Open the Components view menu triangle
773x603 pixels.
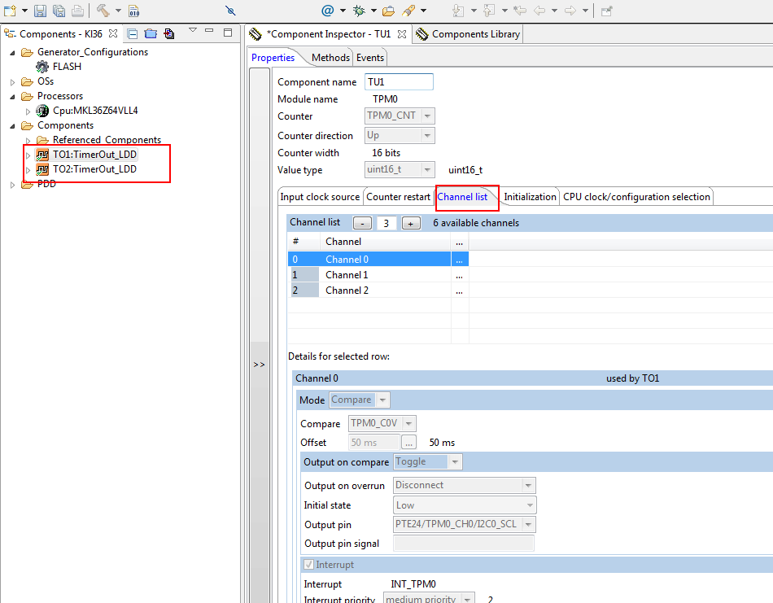click(193, 30)
